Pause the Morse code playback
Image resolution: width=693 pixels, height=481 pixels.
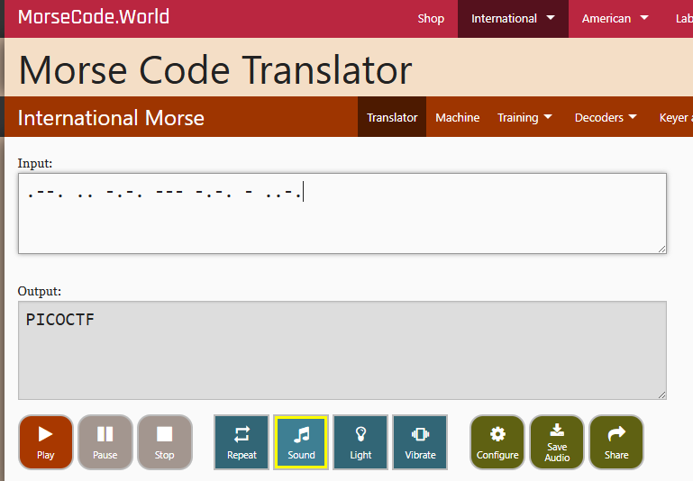click(x=105, y=442)
